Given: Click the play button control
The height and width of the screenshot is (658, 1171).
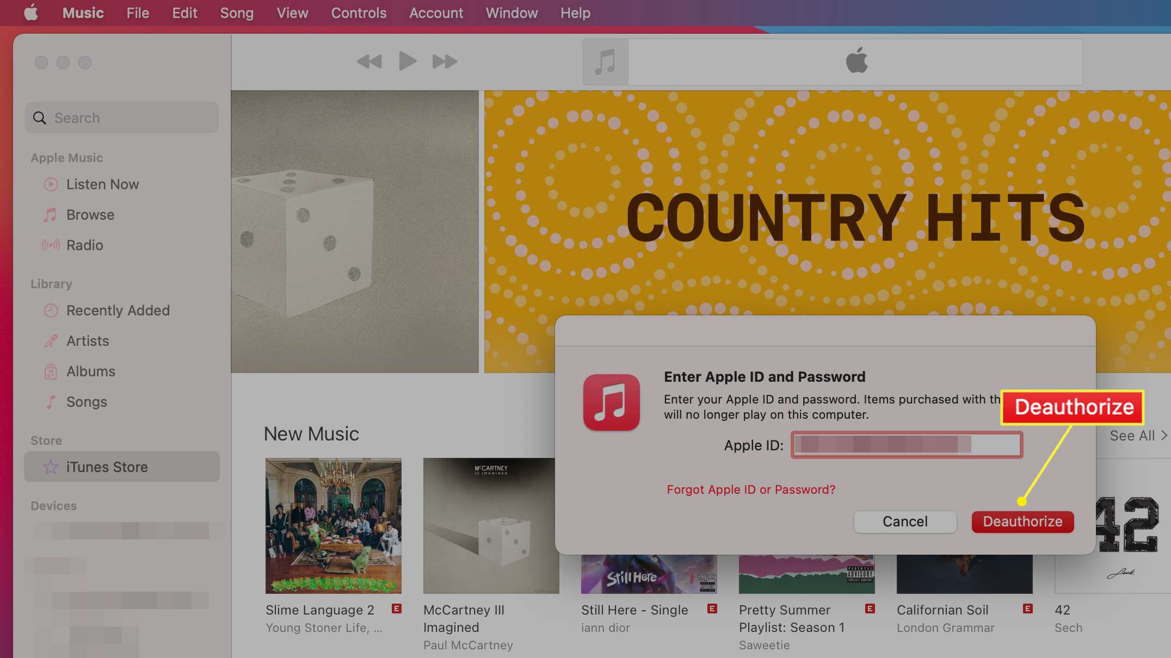Looking at the screenshot, I should pyautogui.click(x=407, y=61).
